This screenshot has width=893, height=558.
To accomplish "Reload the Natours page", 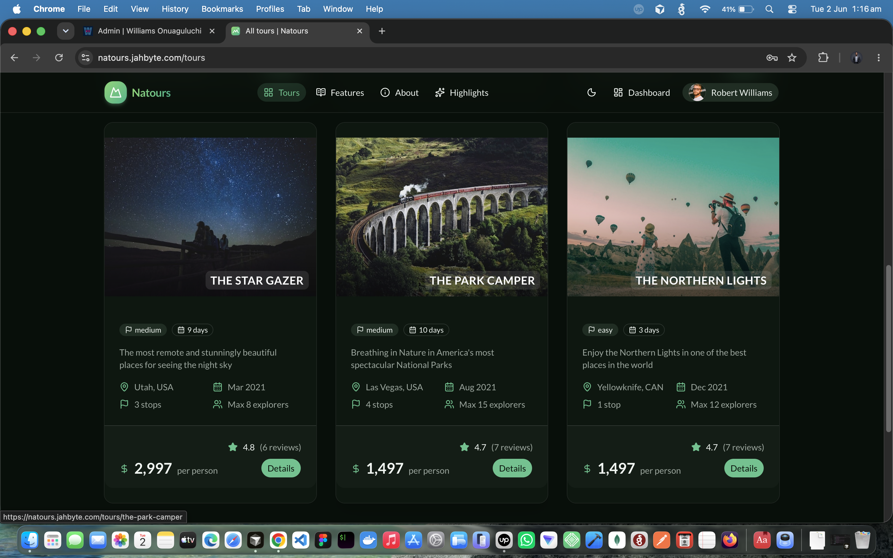I will click(59, 58).
